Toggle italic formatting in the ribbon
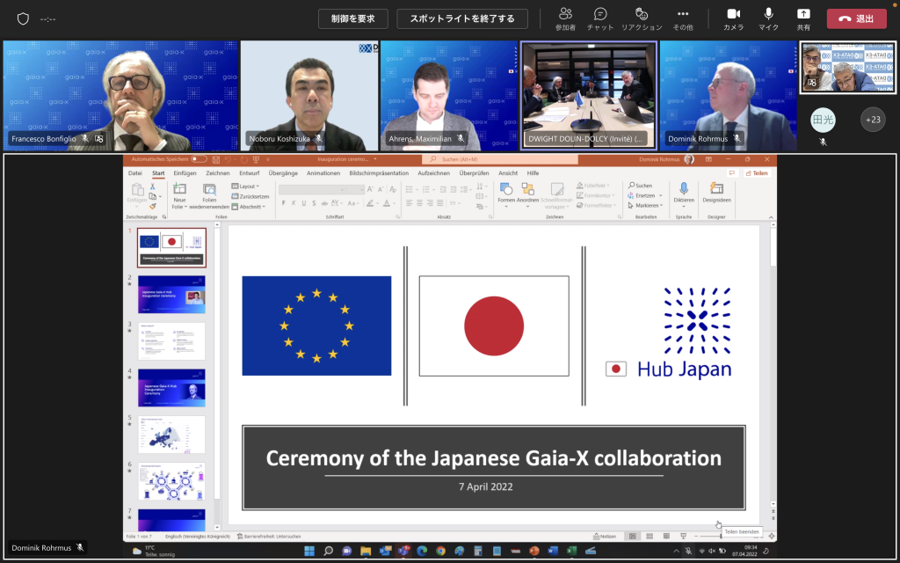The image size is (900, 563). [x=294, y=202]
